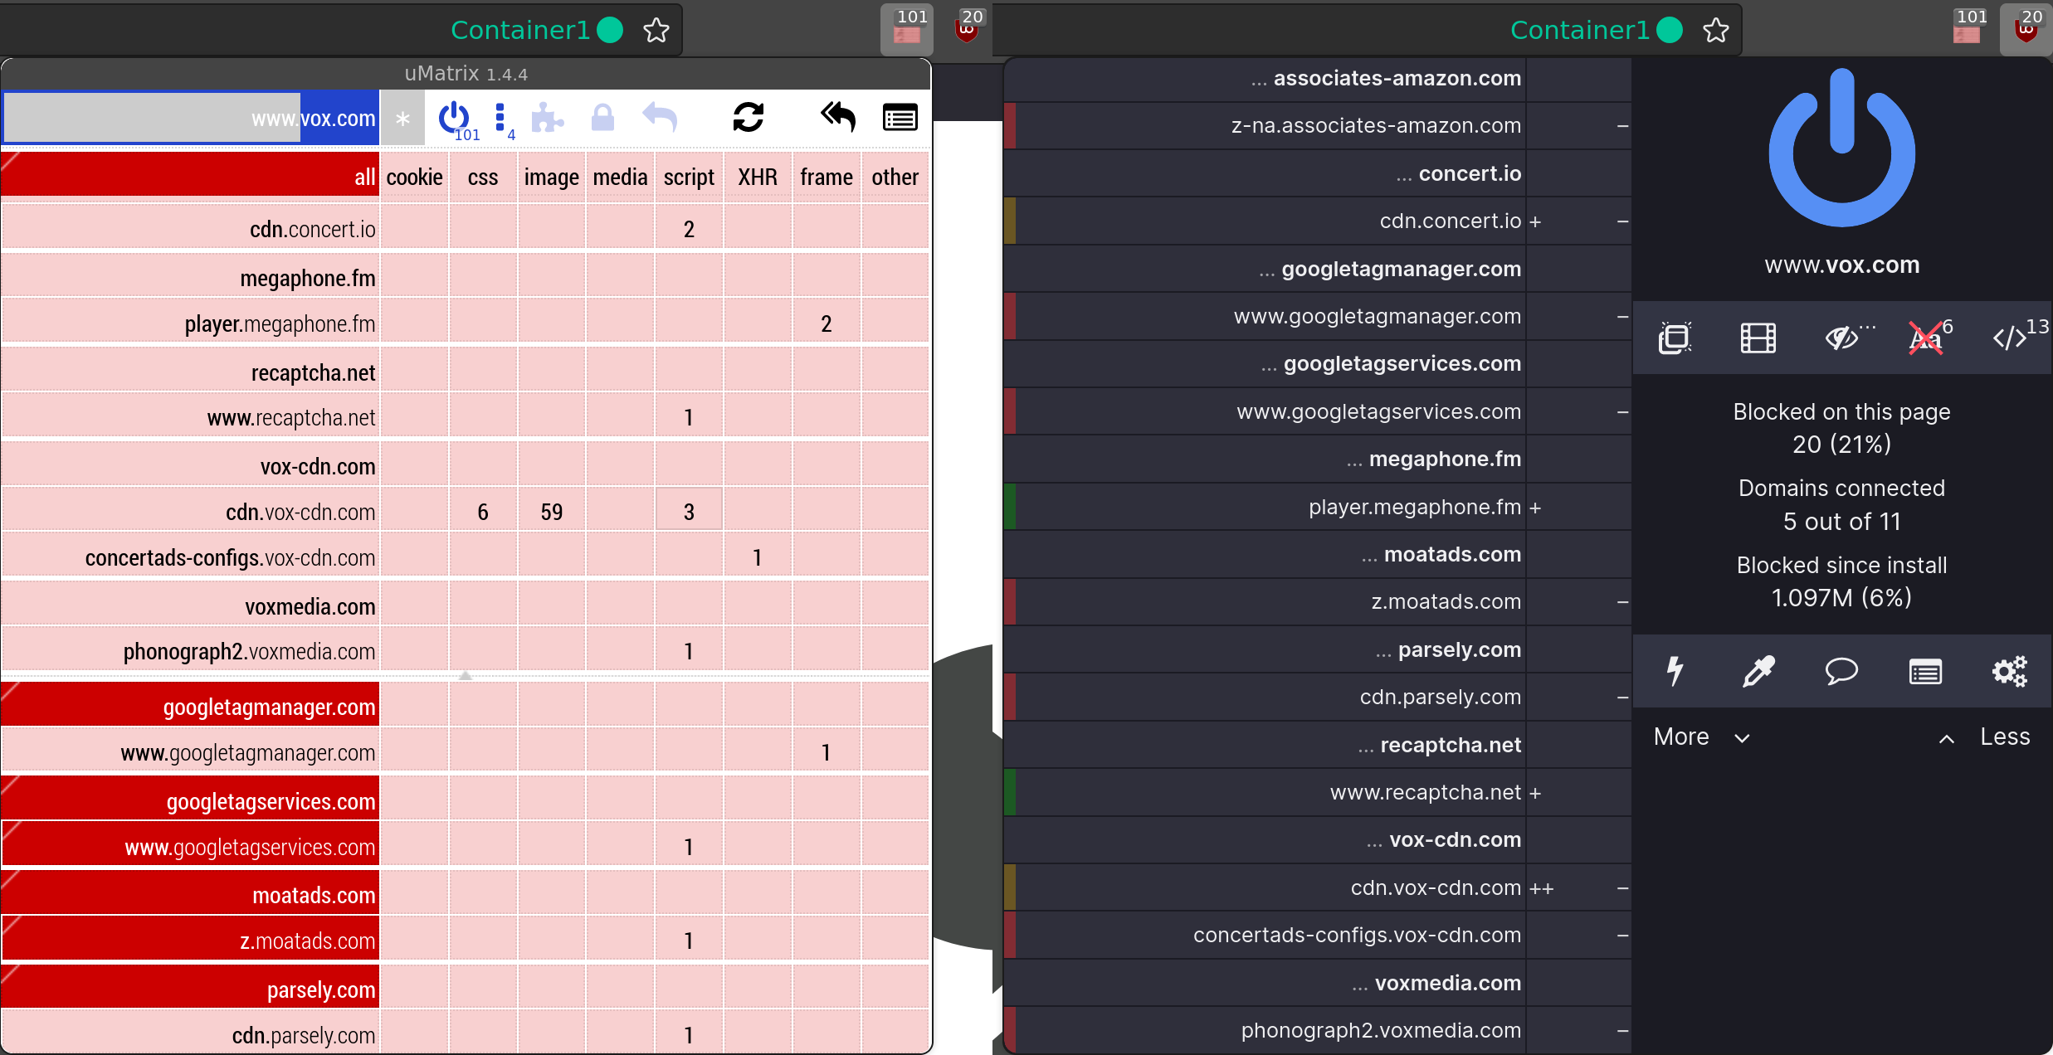
Task: Click right Container1 address bar label
Action: (x=1579, y=30)
